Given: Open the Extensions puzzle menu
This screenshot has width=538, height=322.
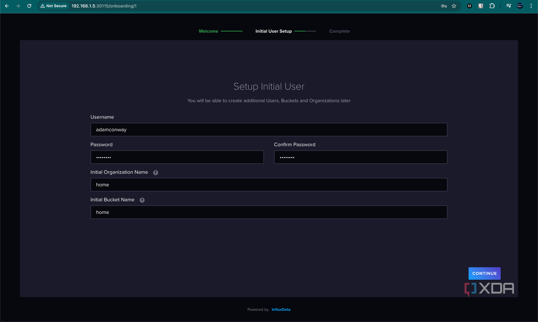Looking at the screenshot, I should [x=492, y=6].
